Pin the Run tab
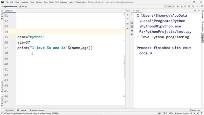Viewport: 204px width, 115px height. click(x=127, y=28)
